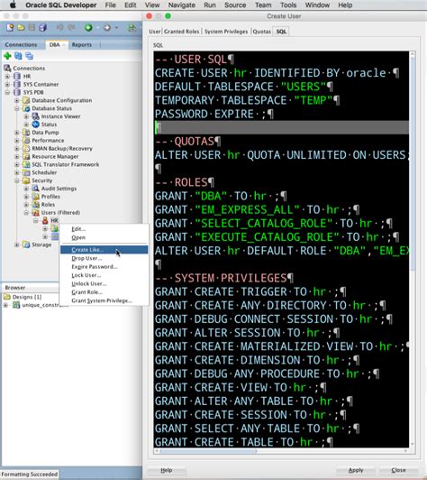
Task: Click the Help button in Create User
Action: 167,470
